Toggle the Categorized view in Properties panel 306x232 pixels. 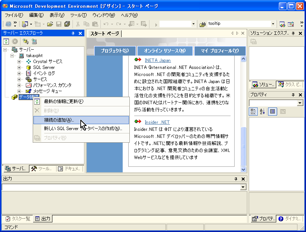click(254, 111)
